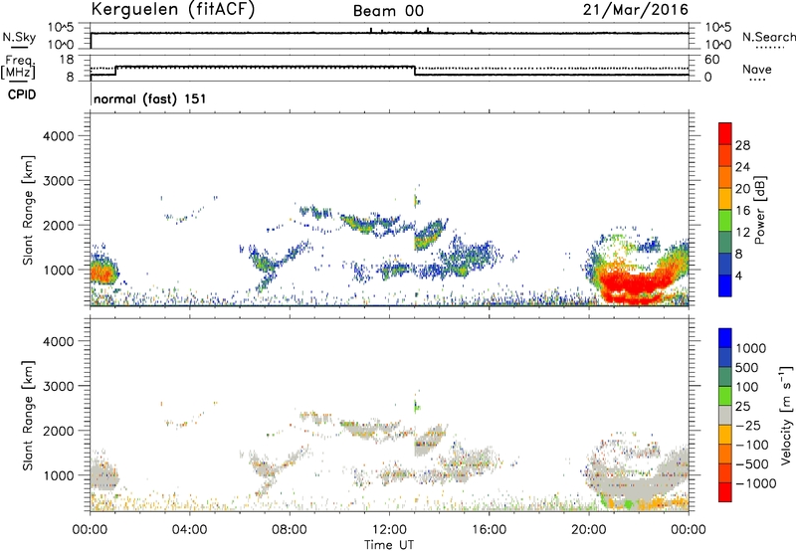Click the red top of the power colorbar
The image size is (796, 551).
point(725,134)
